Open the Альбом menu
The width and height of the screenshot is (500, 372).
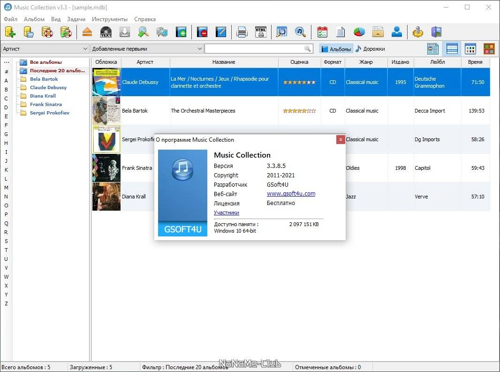[34, 19]
